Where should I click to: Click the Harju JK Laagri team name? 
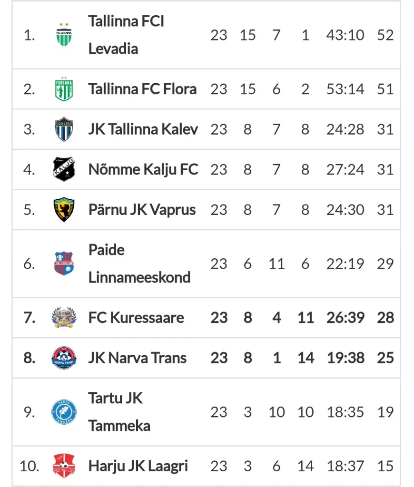point(138,466)
